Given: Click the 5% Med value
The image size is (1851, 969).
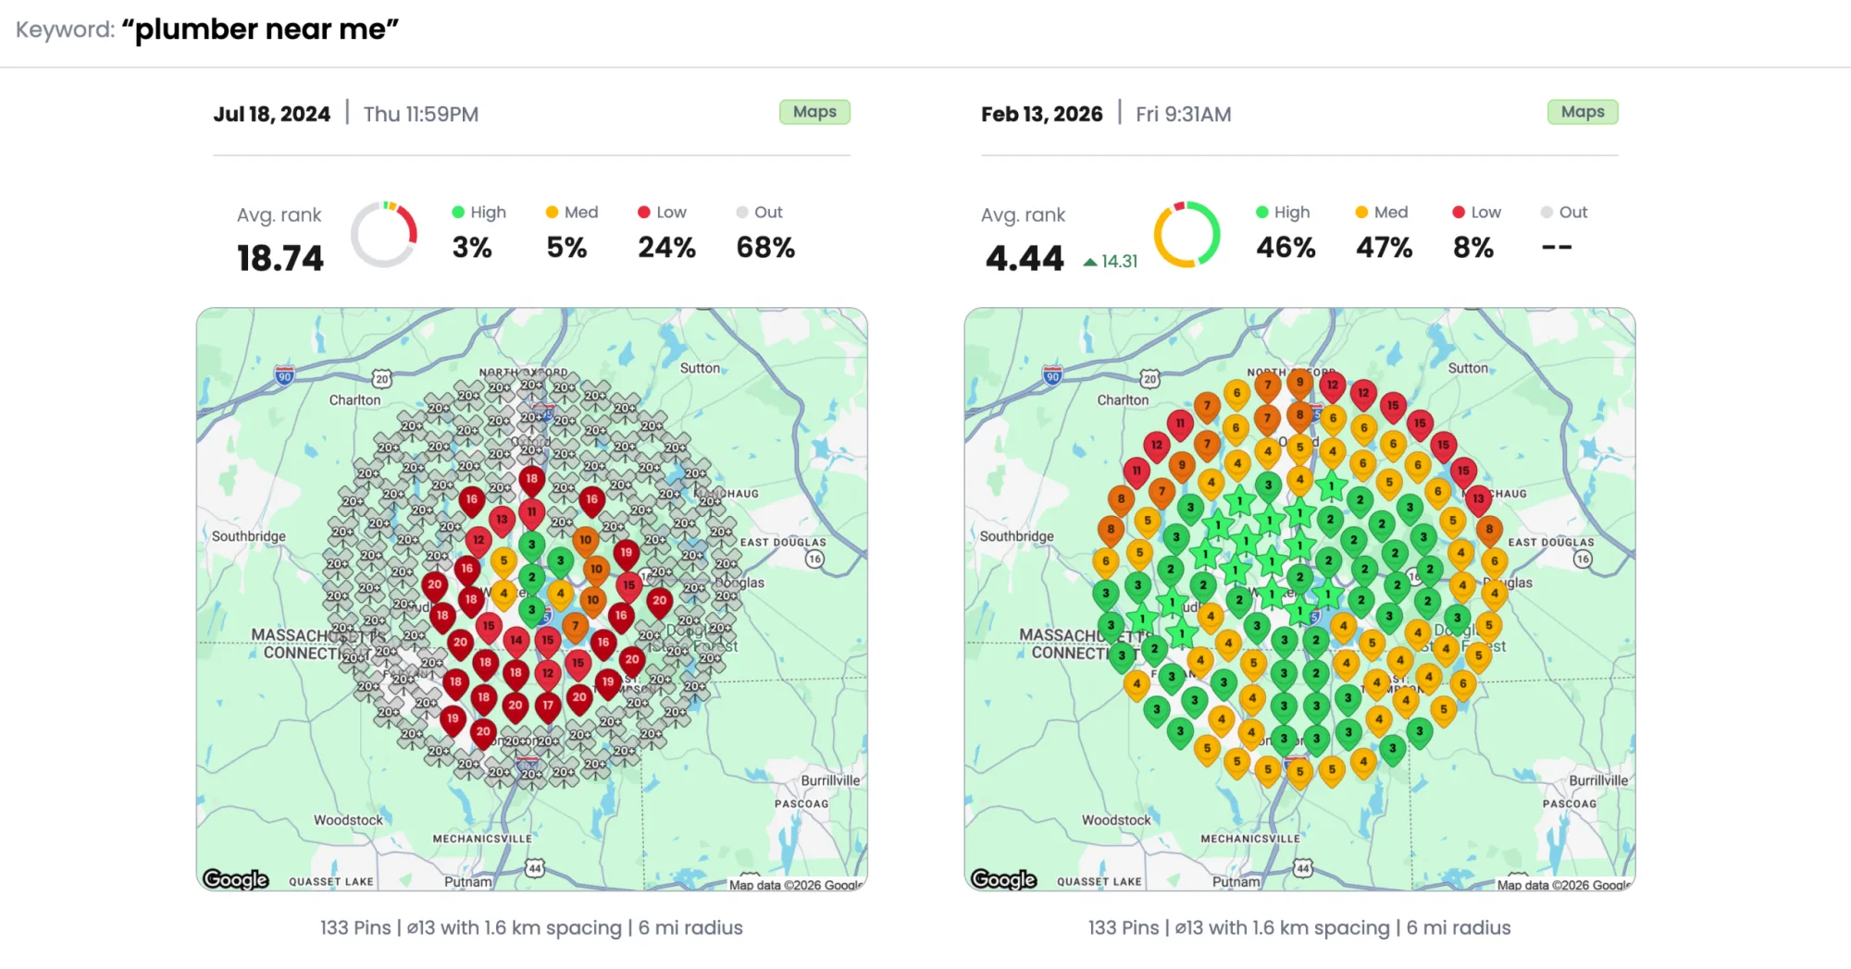Looking at the screenshot, I should click(566, 248).
